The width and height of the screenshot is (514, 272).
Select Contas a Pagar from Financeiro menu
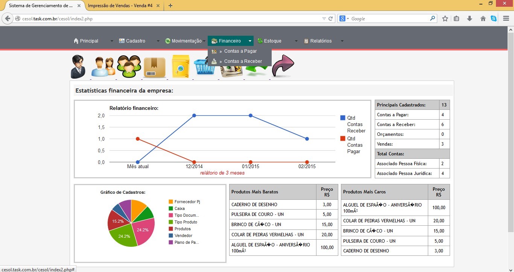(x=240, y=51)
